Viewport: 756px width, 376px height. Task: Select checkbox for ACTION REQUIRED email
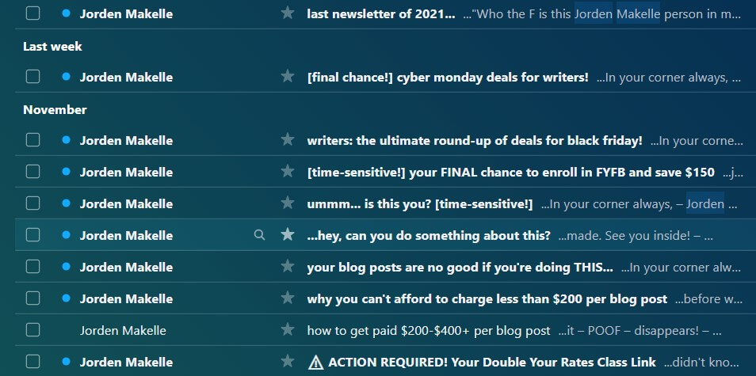[x=32, y=362]
